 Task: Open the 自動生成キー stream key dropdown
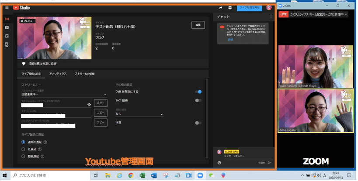pos(64,94)
